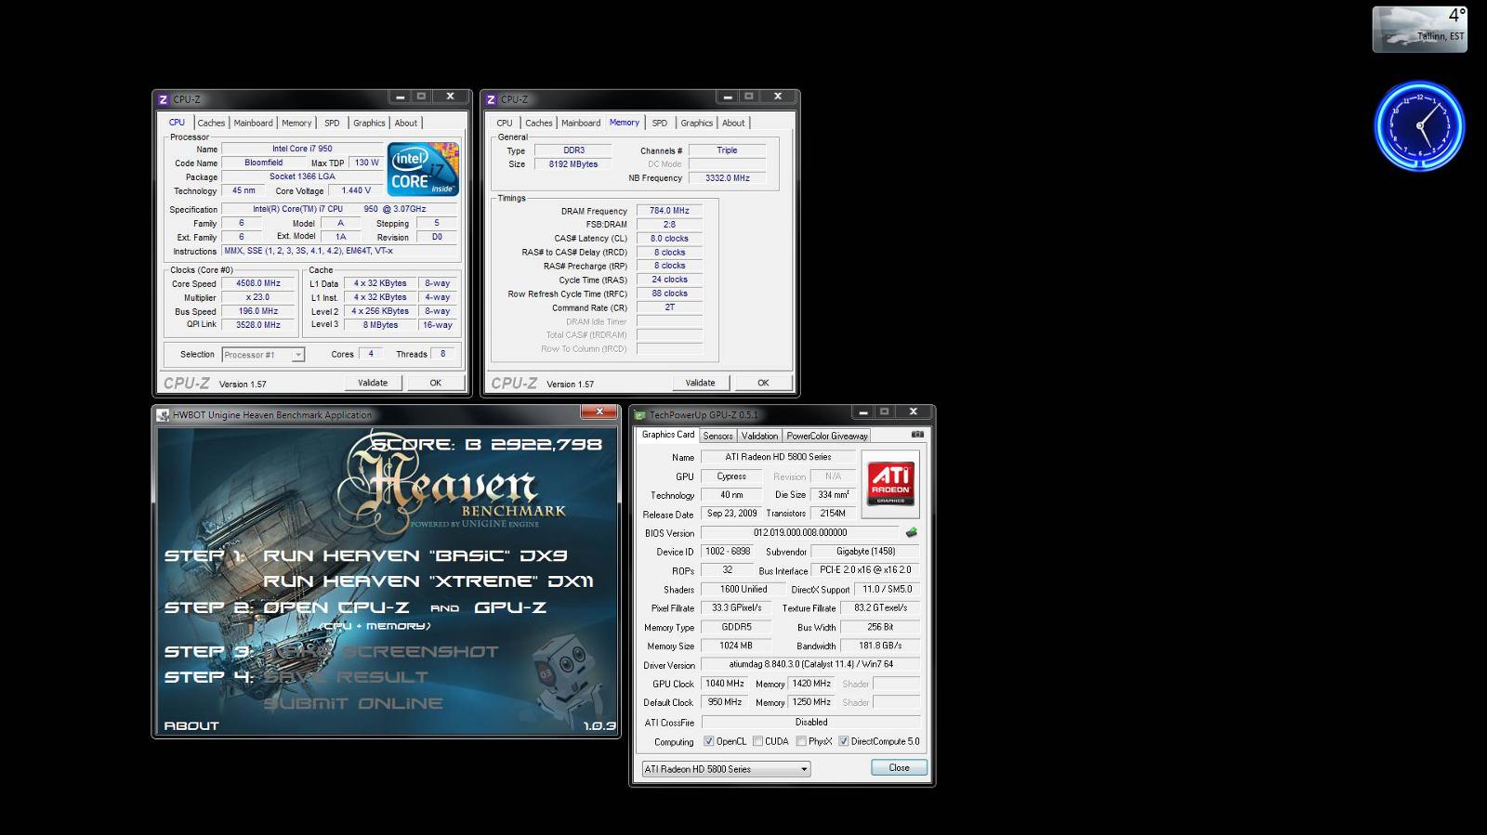
Task: Click the GPU Clock value 1040 MHz
Action: click(x=725, y=684)
